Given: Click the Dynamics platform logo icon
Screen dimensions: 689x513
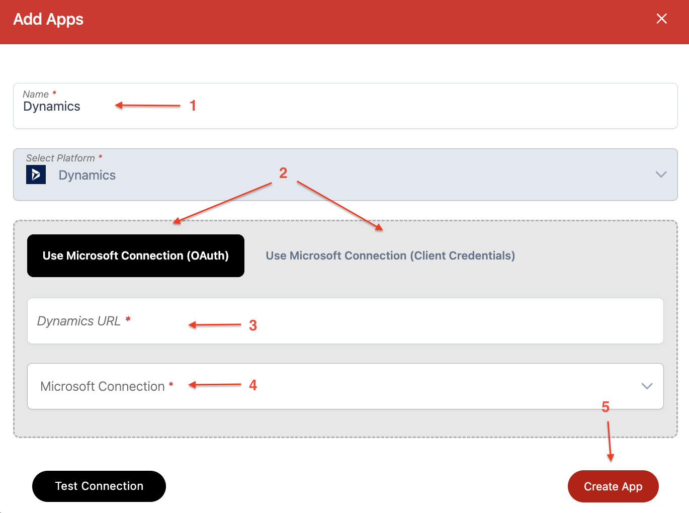Looking at the screenshot, I should [x=36, y=175].
